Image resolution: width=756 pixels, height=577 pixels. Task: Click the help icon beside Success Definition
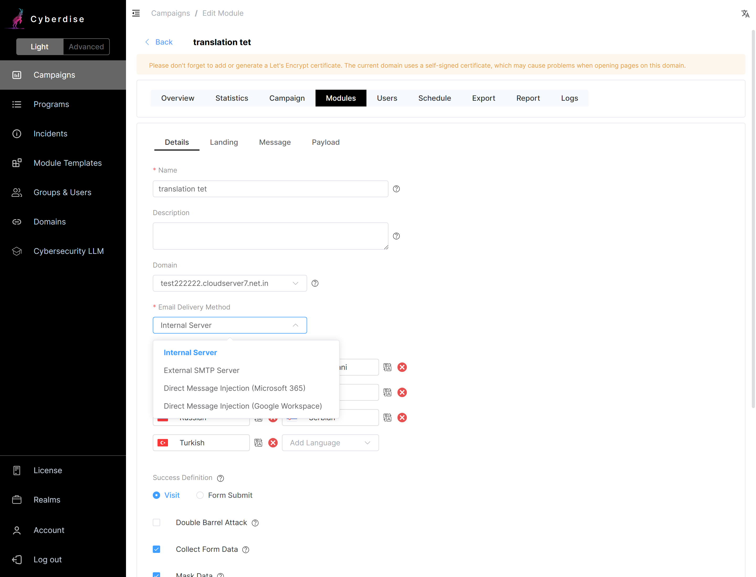click(220, 478)
